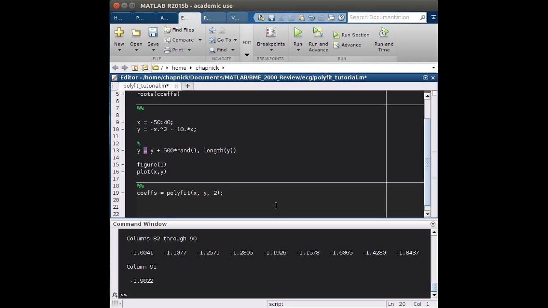Open the Run dropdown arrow
548x308 pixels.
coord(298,50)
